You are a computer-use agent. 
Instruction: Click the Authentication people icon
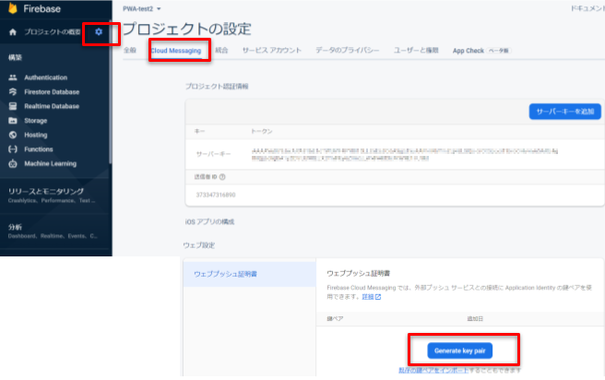[13, 77]
